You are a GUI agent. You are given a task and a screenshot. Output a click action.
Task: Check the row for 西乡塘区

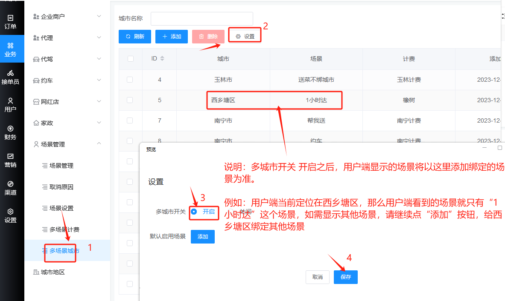pyautogui.click(x=130, y=100)
